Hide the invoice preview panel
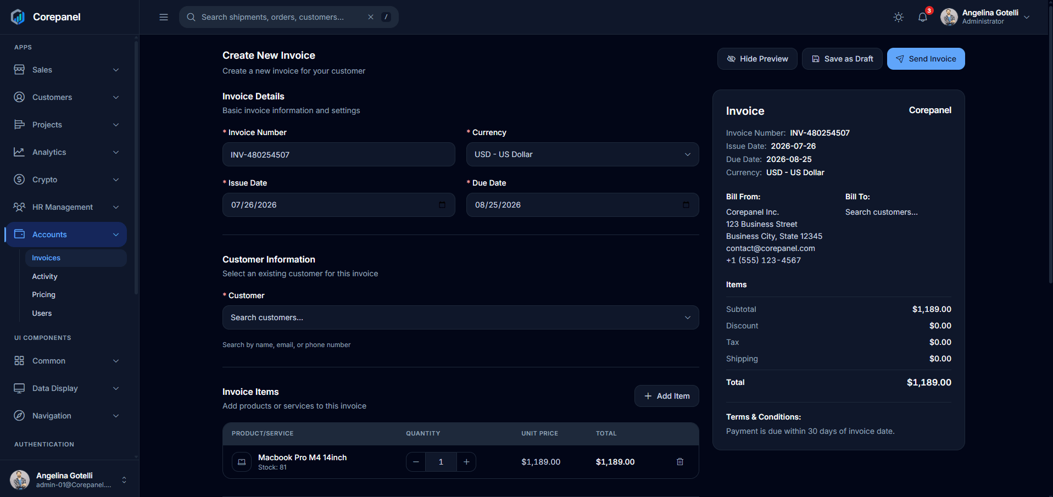The image size is (1053, 497). (x=757, y=59)
